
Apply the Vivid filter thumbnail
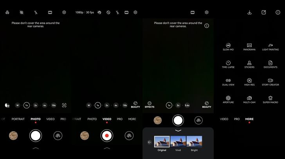click(178, 143)
